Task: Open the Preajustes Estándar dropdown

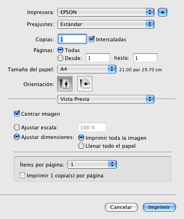Action: click(106, 24)
